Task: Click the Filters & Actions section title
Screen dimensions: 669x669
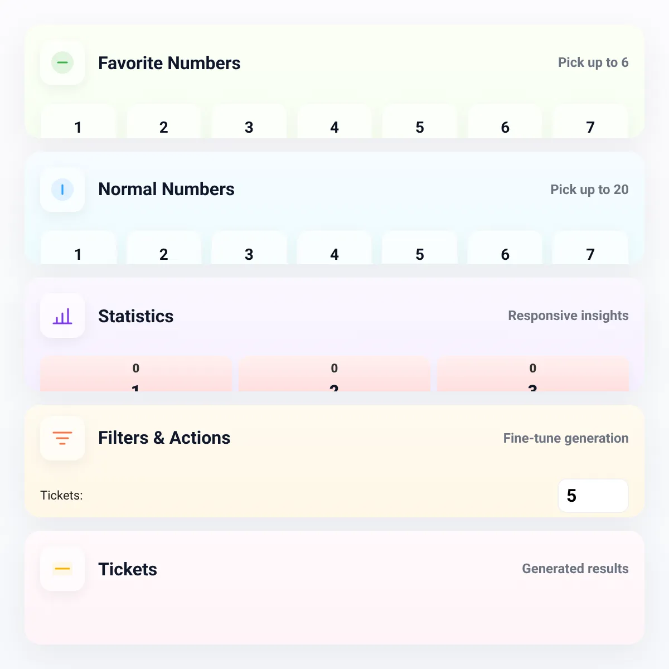Action: pyautogui.click(x=164, y=438)
